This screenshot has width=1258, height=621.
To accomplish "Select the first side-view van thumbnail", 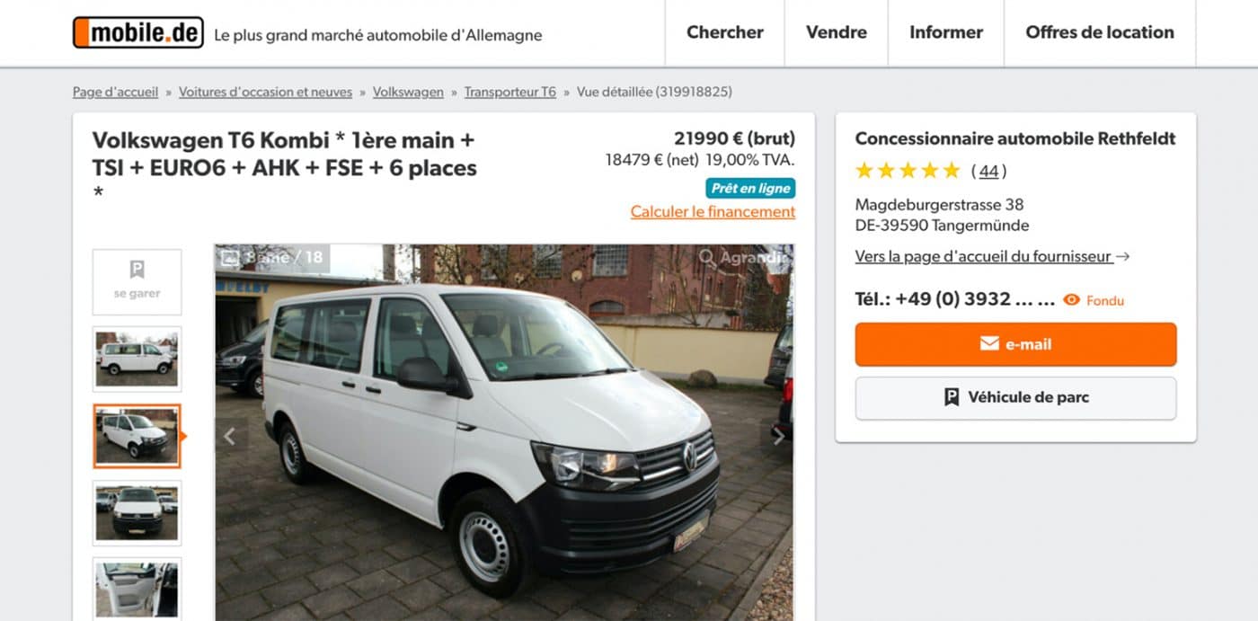I will [x=137, y=359].
